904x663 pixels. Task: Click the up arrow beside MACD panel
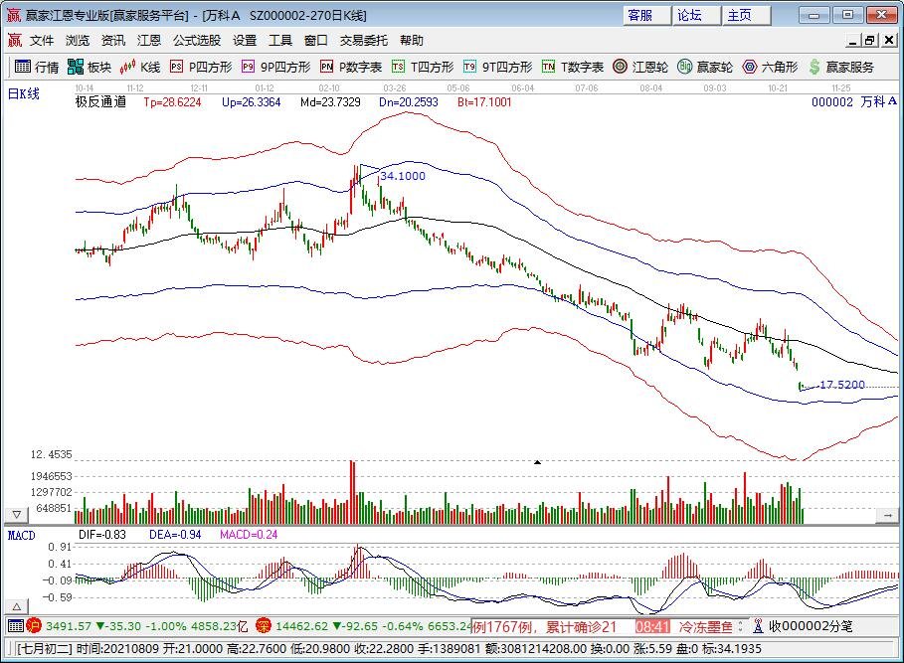click(x=17, y=606)
